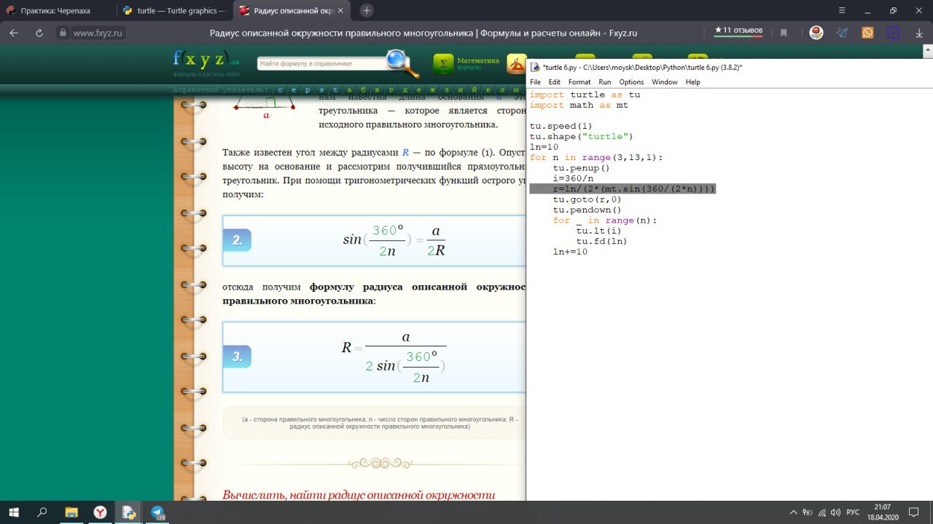This screenshot has width=933, height=524.
Task: Open File menu in IDLE window
Action: [536, 82]
